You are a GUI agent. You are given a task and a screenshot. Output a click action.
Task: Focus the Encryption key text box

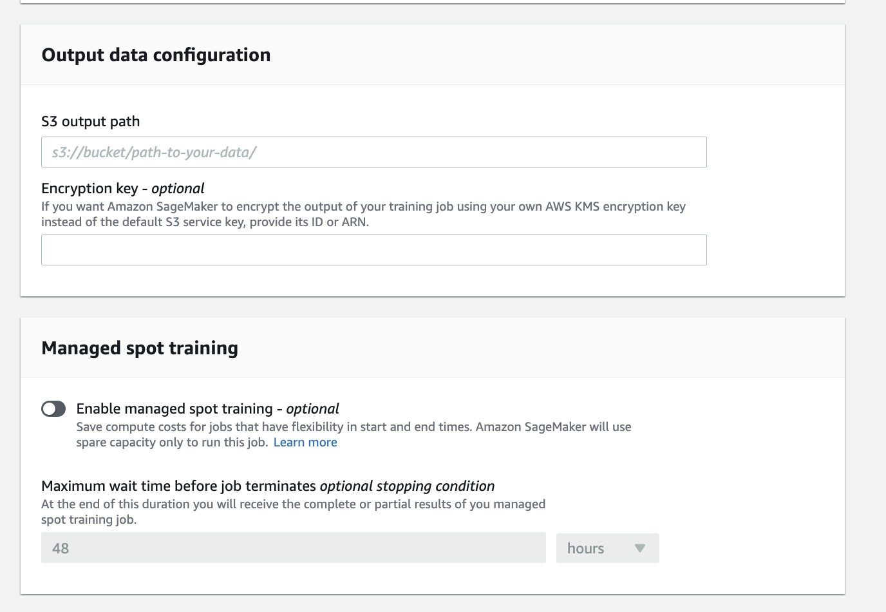[x=373, y=250]
